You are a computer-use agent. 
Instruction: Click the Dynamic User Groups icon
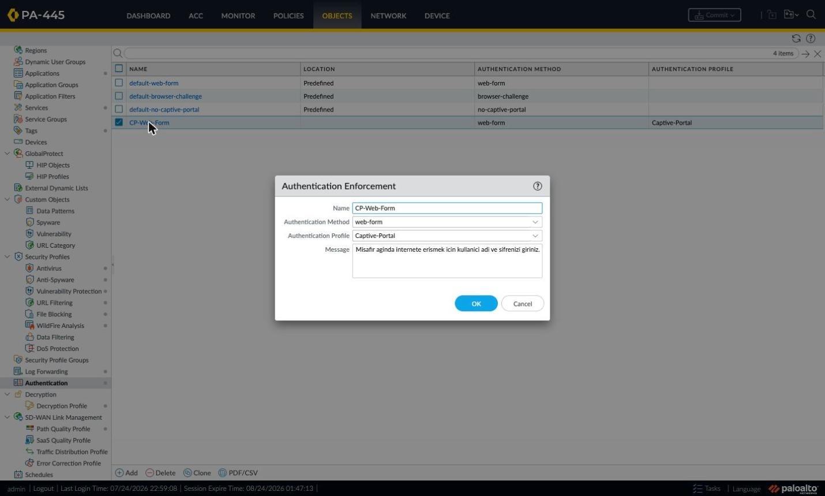coord(18,62)
